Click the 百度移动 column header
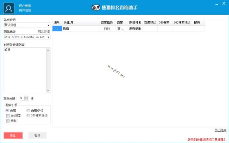 pyautogui.click(x=150, y=23)
